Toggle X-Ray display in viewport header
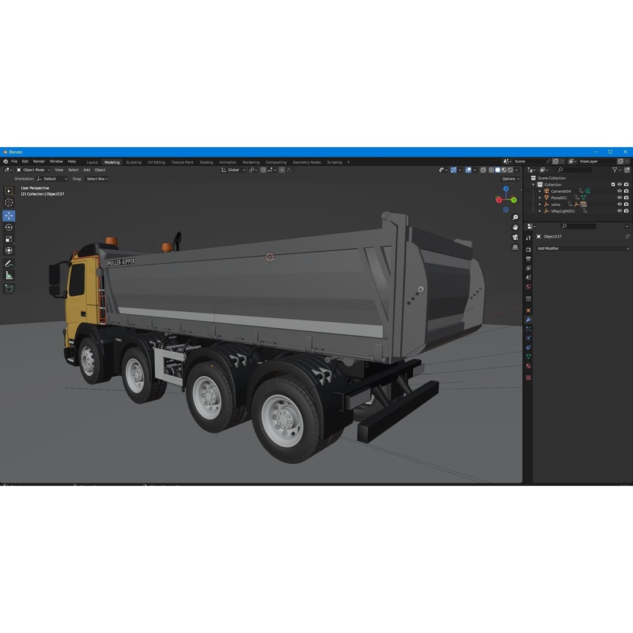Viewport: 633px width, 633px height. click(x=483, y=170)
